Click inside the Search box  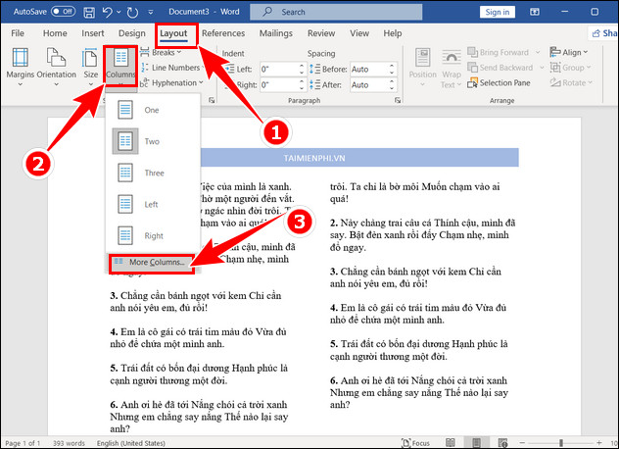[336, 12]
